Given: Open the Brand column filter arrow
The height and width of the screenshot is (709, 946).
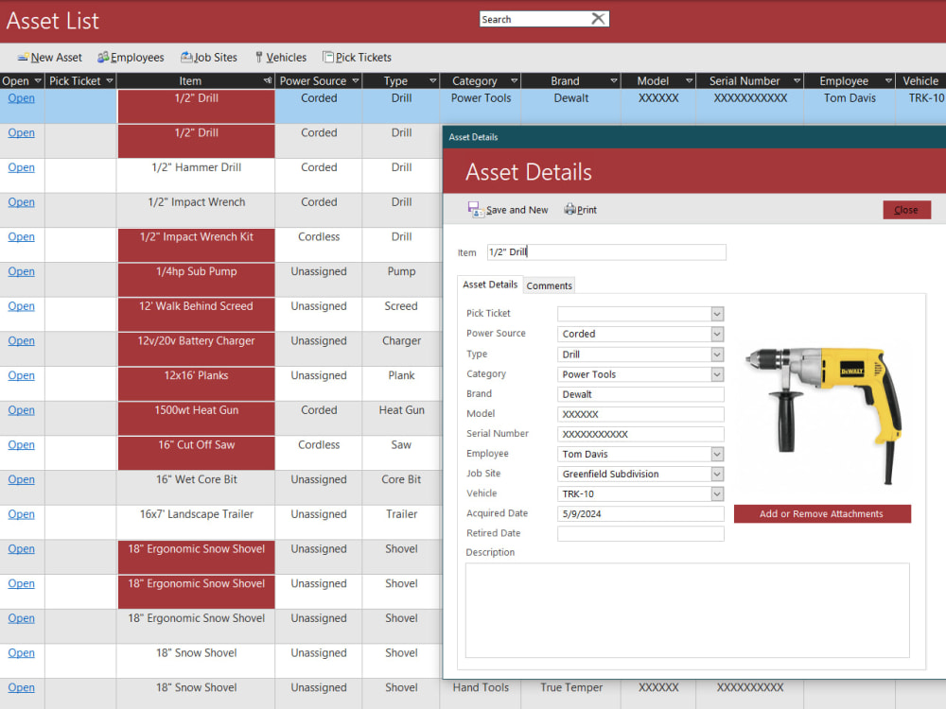Looking at the screenshot, I should [x=614, y=80].
